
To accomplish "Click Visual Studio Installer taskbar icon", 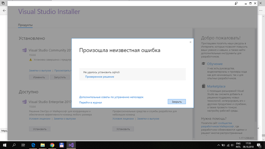I will (x=71, y=145).
